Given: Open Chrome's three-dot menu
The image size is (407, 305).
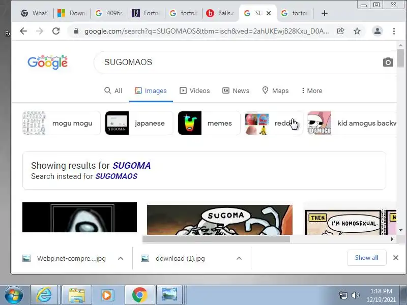Looking at the screenshot, I should pos(394,31).
